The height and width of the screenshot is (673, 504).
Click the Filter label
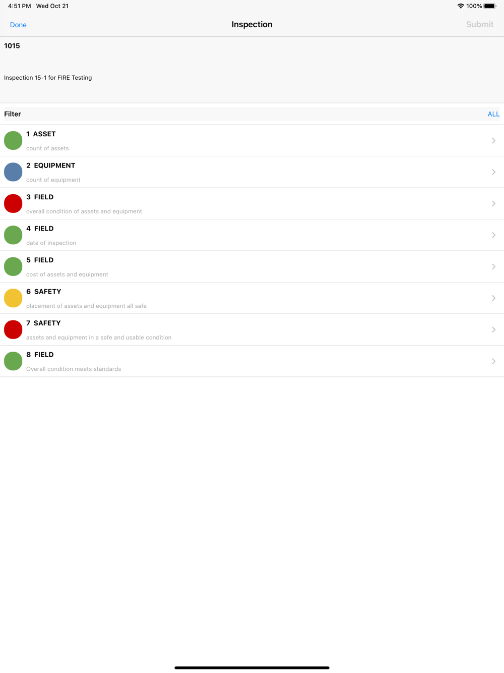pos(13,114)
